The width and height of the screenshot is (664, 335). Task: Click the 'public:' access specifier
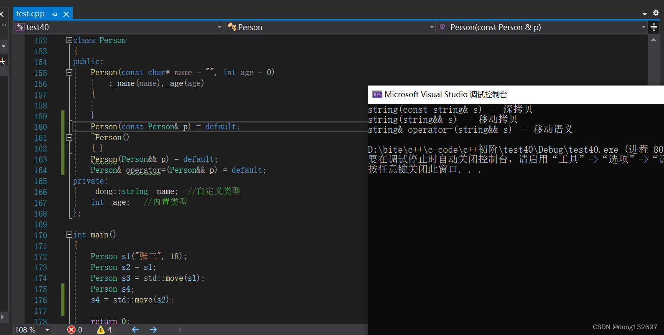[x=88, y=62]
